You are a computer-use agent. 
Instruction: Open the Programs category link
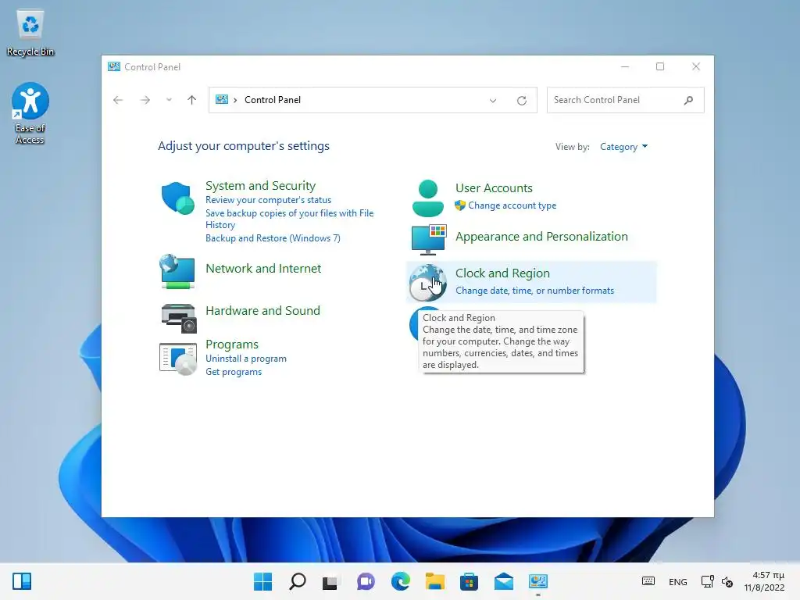(232, 345)
